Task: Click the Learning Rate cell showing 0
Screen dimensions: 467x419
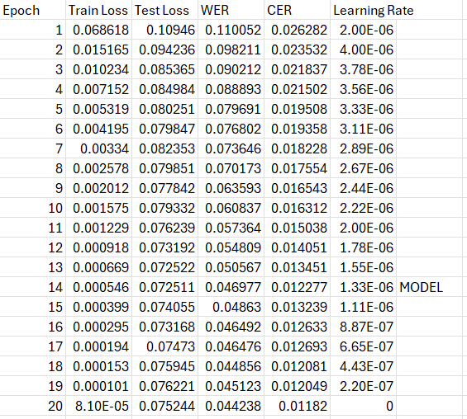Action: tap(363, 406)
